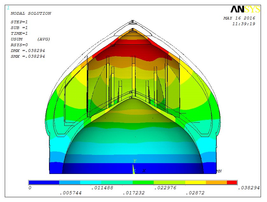
Task: Click the light blue legend color band
Action: (x=70, y=182)
